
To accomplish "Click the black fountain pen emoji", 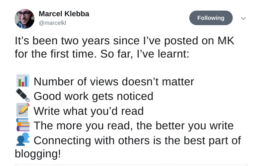I will click(23, 96).
